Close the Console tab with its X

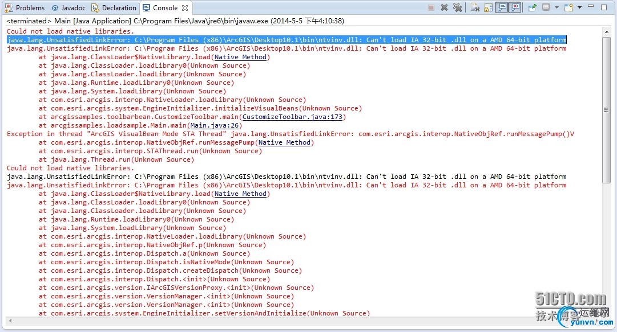coord(185,8)
